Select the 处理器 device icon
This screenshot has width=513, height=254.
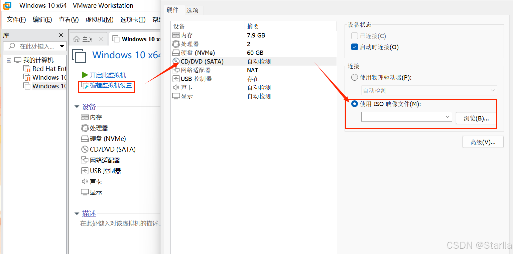click(x=176, y=44)
